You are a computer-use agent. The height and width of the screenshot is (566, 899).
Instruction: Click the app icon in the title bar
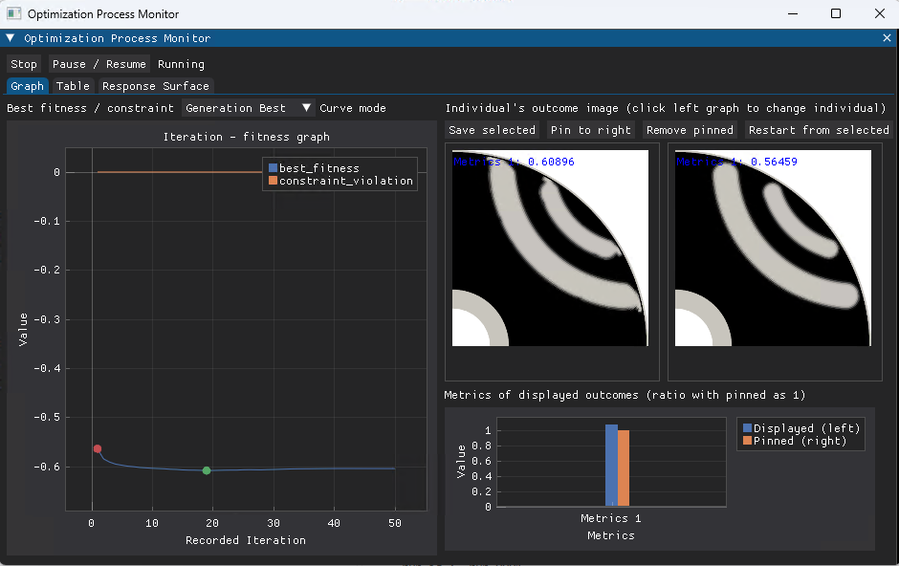[x=13, y=13]
